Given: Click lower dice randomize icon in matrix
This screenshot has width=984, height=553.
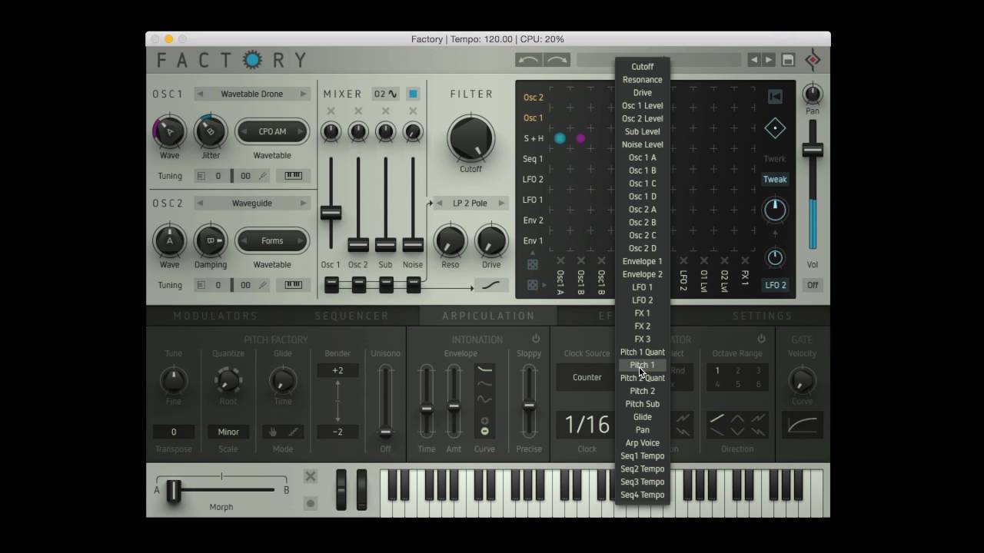Looking at the screenshot, I should (x=532, y=285).
